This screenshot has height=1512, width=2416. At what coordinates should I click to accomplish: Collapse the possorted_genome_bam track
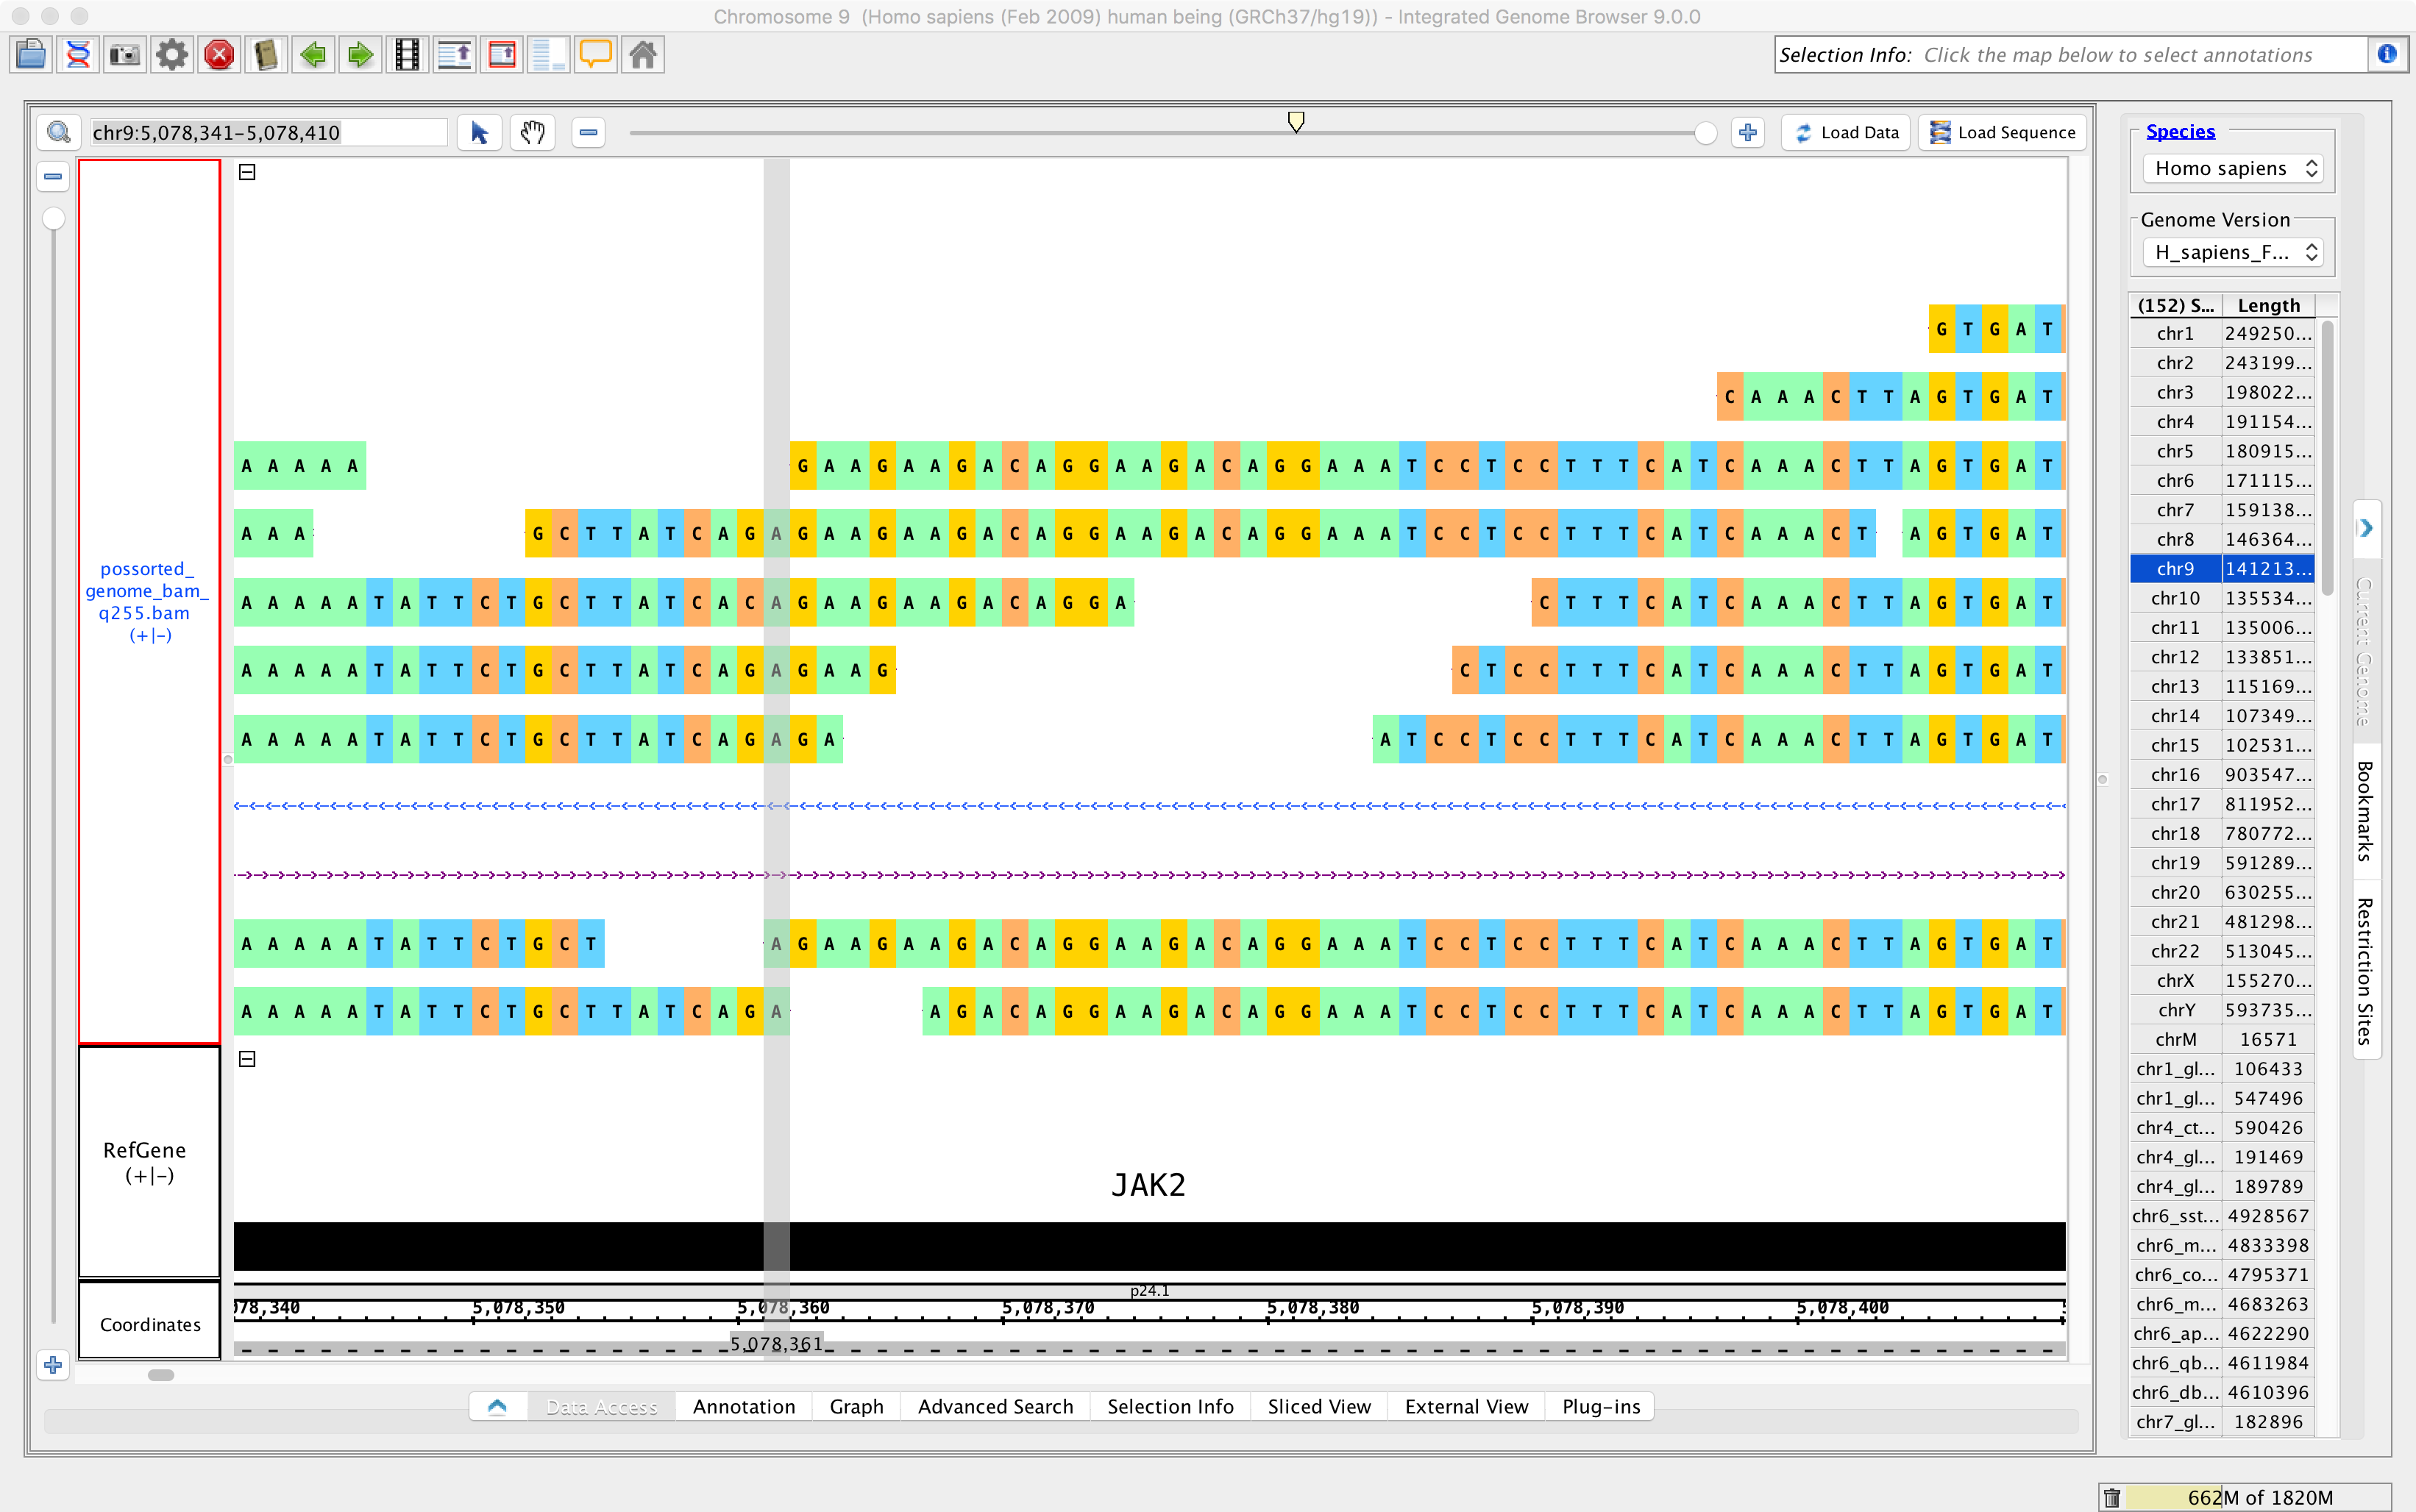pyautogui.click(x=247, y=172)
